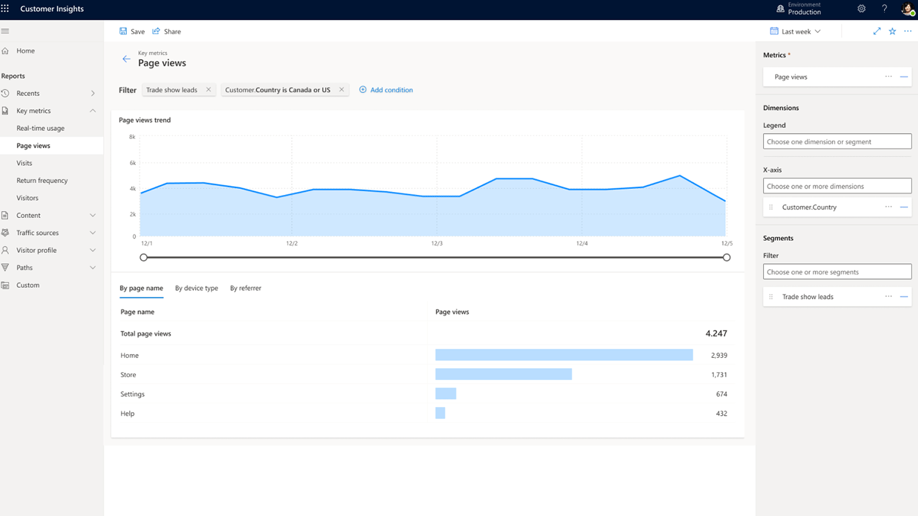
Task: Switch to By referrer tab
Action: point(246,288)
